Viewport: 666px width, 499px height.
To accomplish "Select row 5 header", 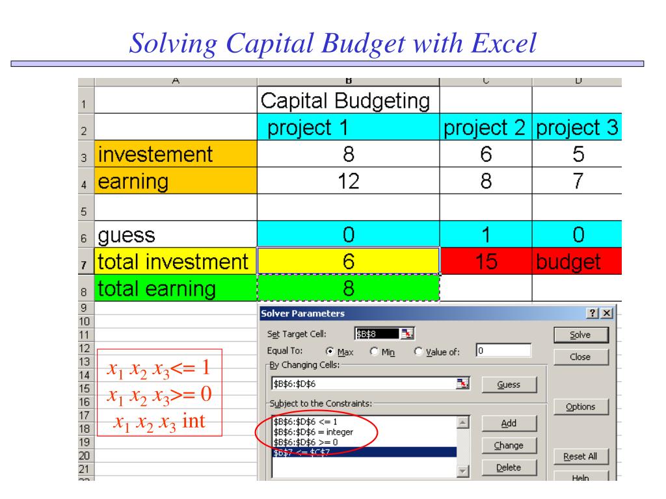I will (85, 207).
